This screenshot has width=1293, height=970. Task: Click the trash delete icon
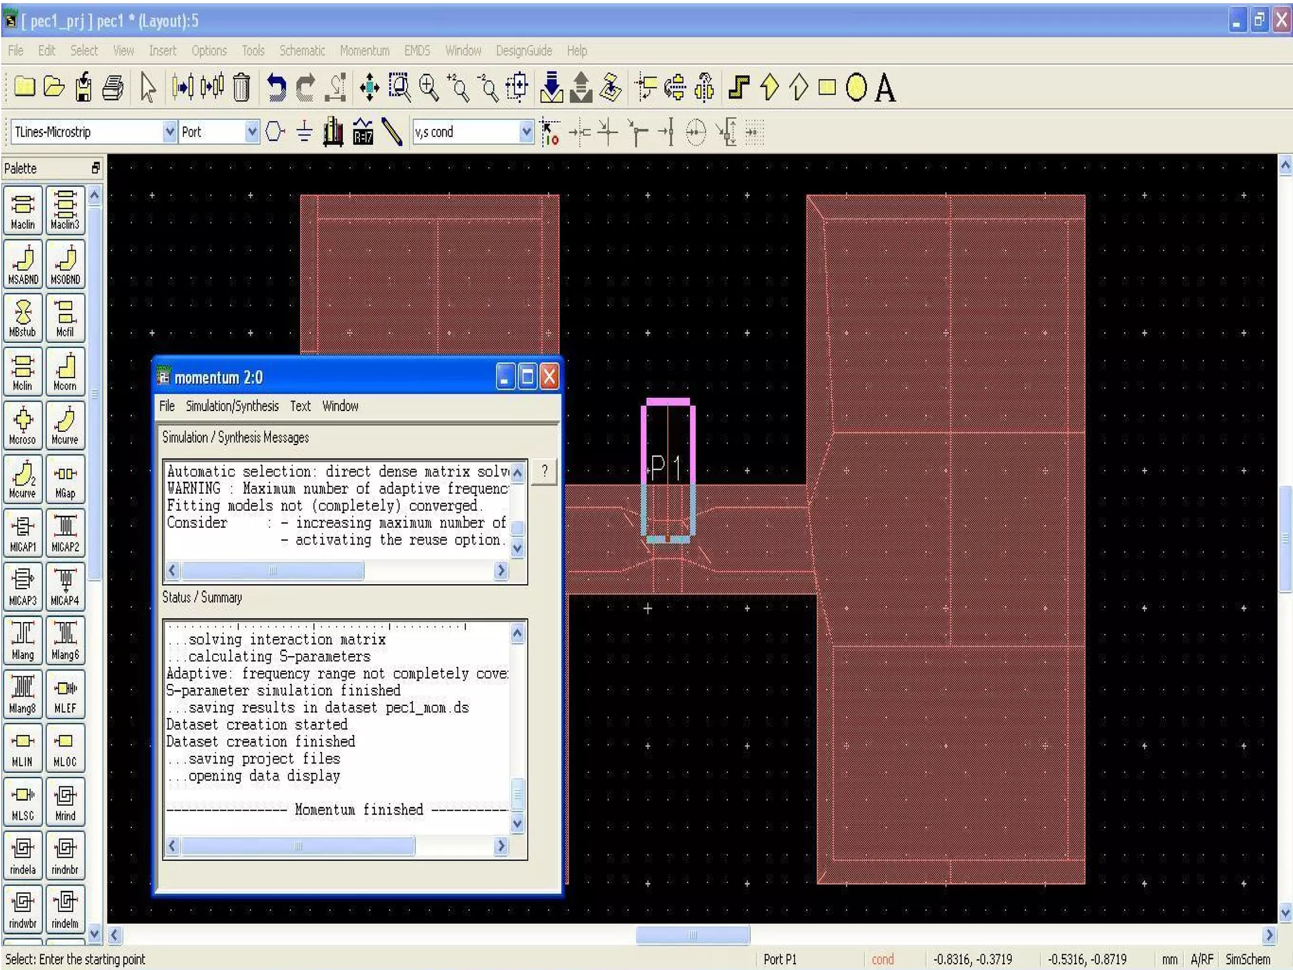point(241,87)
